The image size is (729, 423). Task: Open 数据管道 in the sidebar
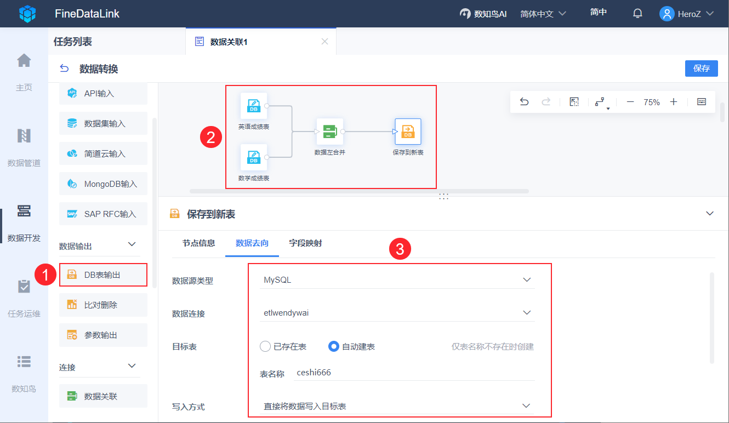click(24, 147)
